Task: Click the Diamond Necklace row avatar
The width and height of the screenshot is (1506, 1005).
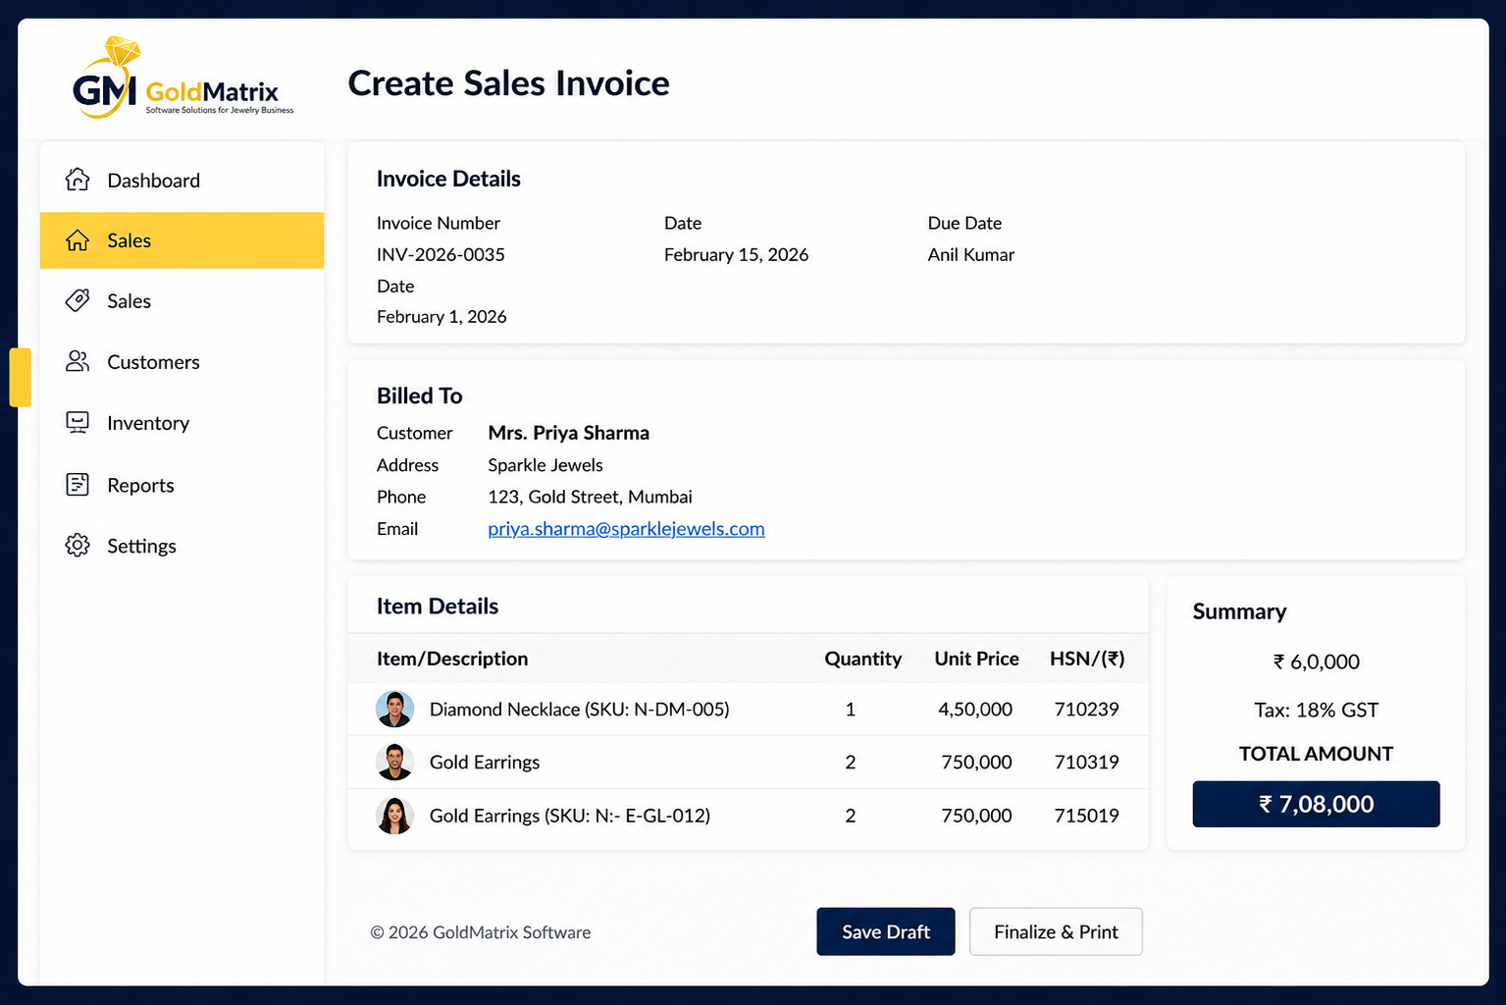Action: pos(394,709)
